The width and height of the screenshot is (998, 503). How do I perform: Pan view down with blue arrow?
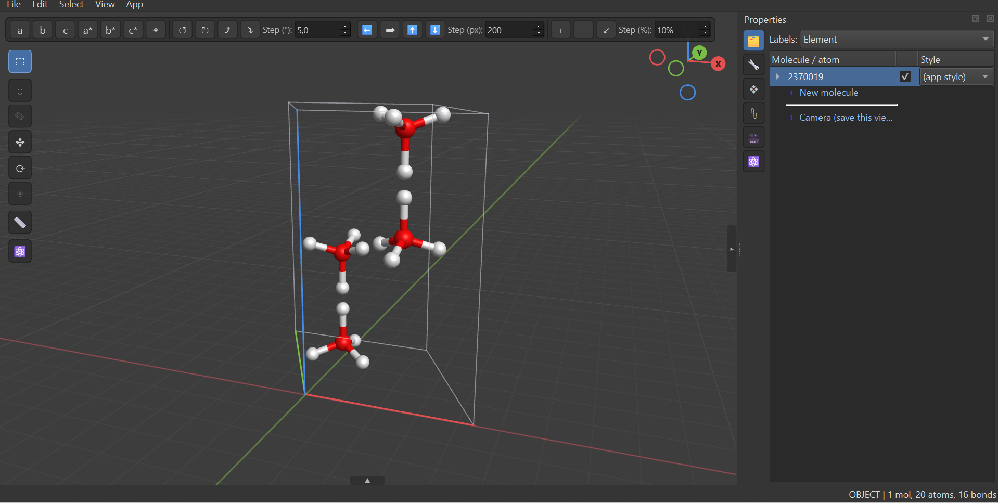pyautogui.click(x=435, y=30)
